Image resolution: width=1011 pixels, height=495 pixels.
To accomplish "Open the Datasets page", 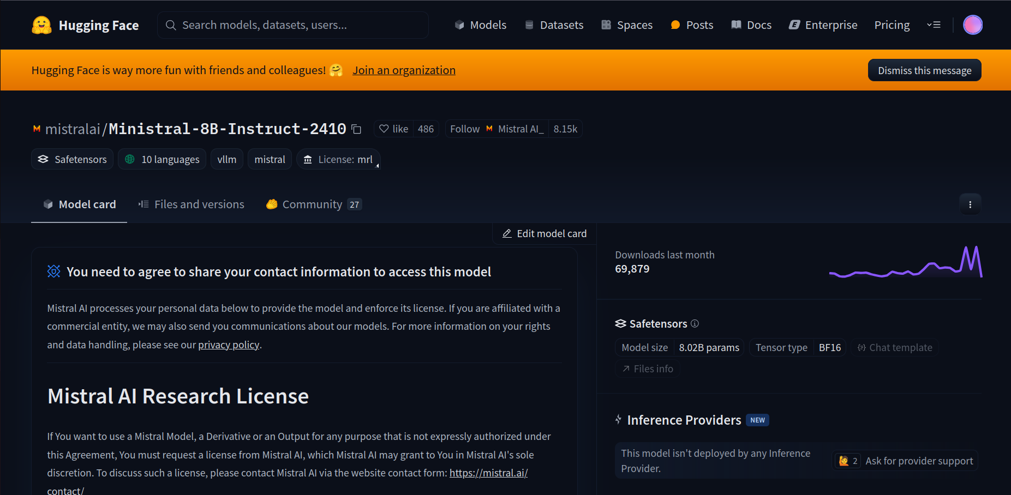I will point(554,25).
